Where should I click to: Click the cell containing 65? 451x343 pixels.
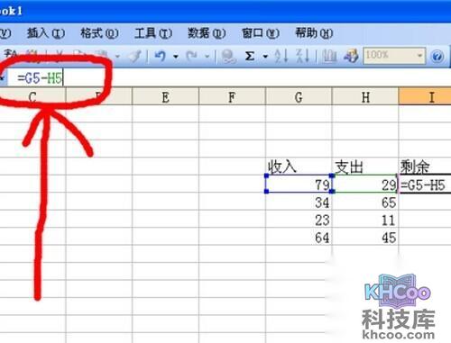tap(365, 202)
